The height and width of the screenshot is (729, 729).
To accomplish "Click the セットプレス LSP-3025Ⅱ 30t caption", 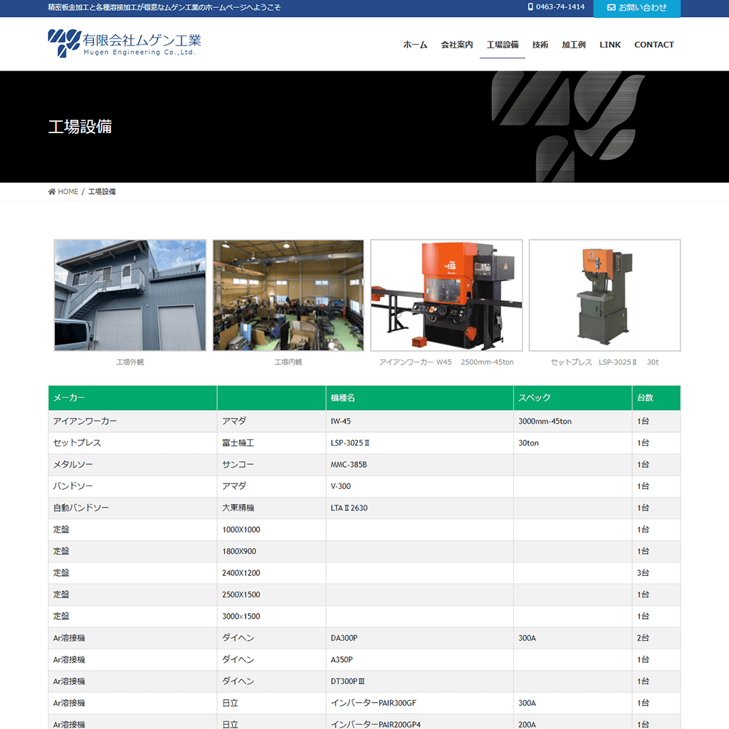I will coord(605,362).
